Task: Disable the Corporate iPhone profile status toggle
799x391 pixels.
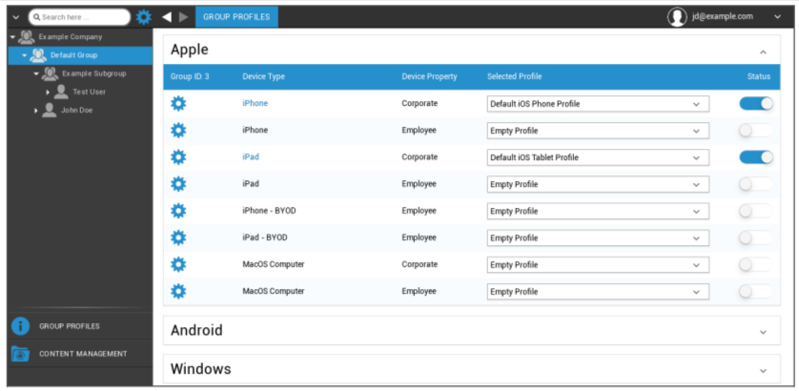Action: click(x=756, y=104)
